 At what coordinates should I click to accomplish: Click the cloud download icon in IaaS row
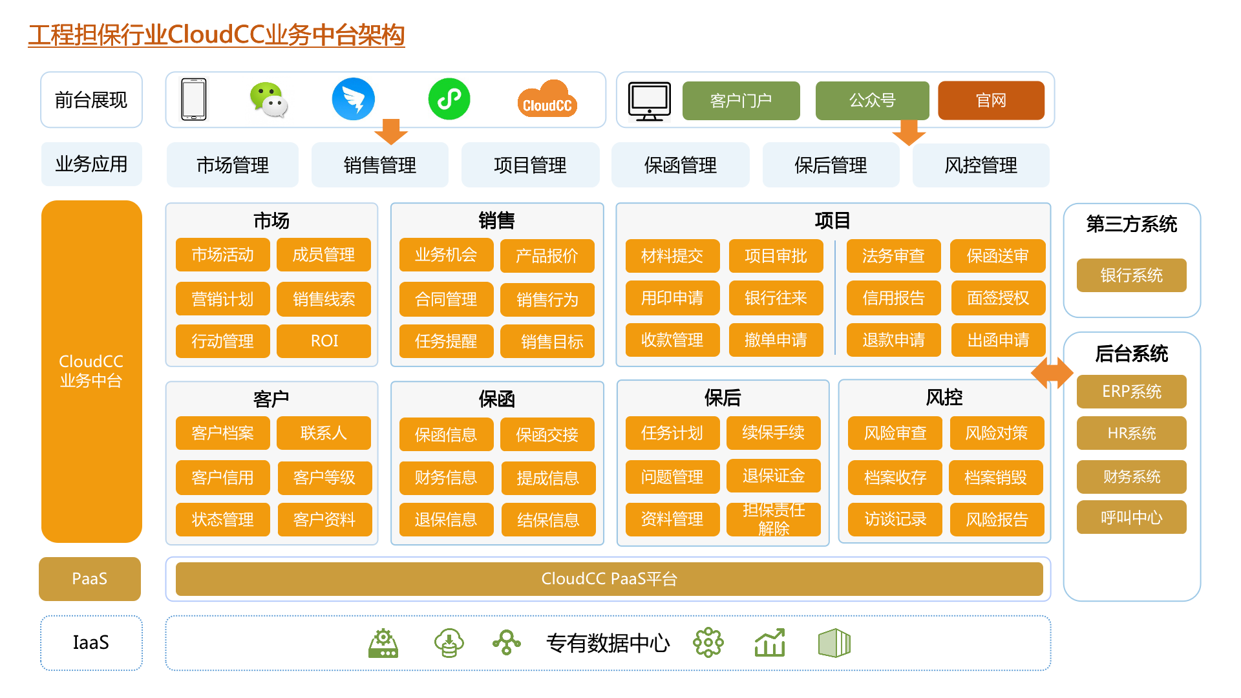(449, 643)
